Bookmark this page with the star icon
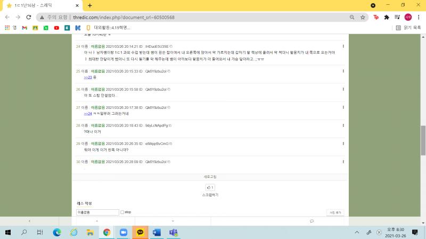Screen dimensions: 426x239 [363, 18]
